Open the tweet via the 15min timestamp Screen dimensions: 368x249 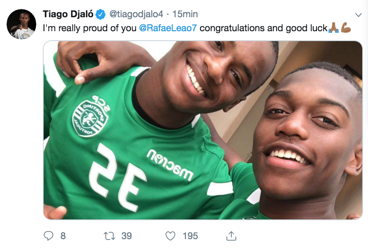(x=185, y=14)
